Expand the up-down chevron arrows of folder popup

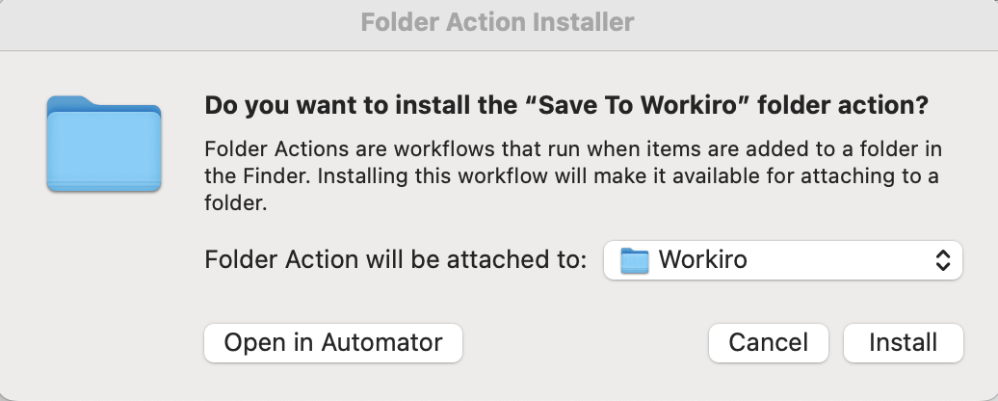(x=943, y=260)
